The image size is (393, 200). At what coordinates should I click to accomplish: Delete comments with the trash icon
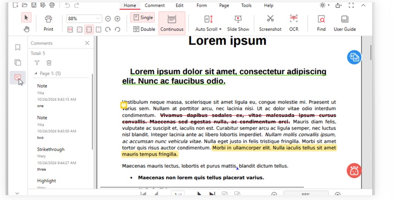pyautogui.click(x=49, y=63)
